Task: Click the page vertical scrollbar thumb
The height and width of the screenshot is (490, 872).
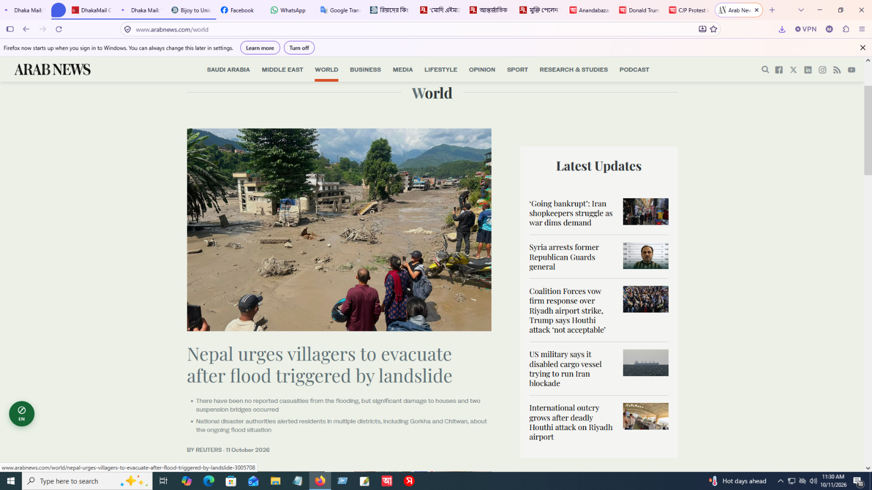Action: click(x=868, y=131)
